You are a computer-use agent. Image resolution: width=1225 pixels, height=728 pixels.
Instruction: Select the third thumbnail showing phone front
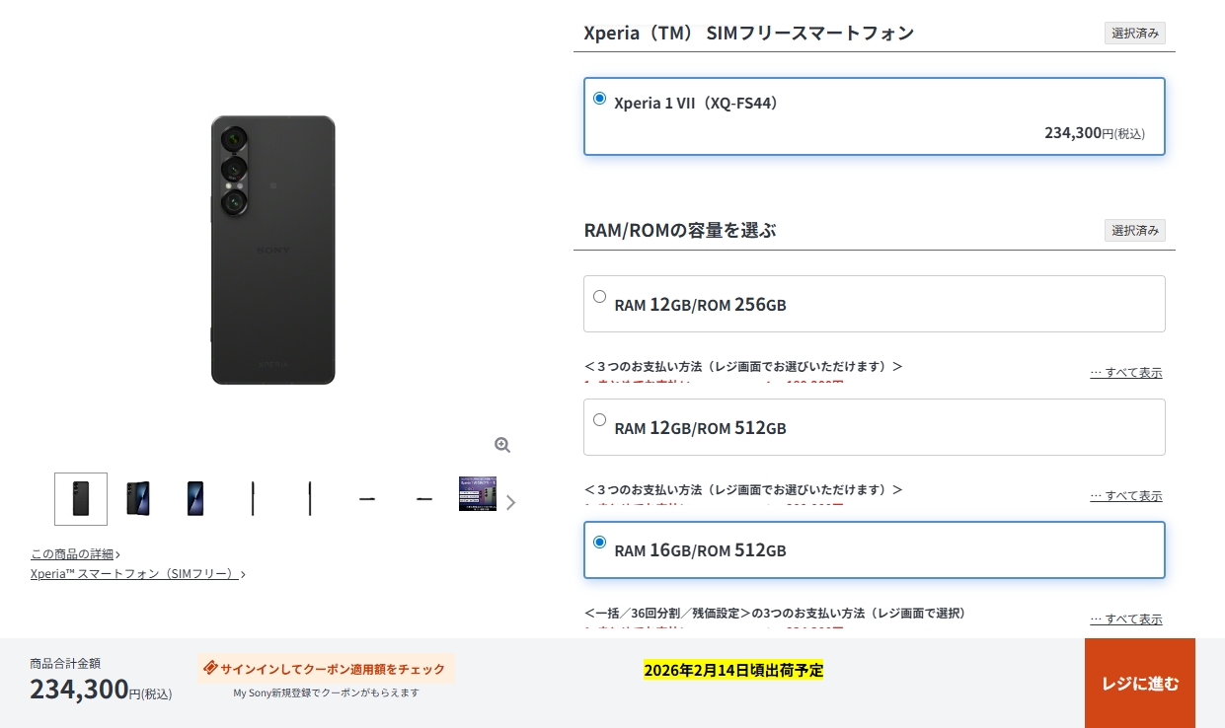tap(195, 499)
